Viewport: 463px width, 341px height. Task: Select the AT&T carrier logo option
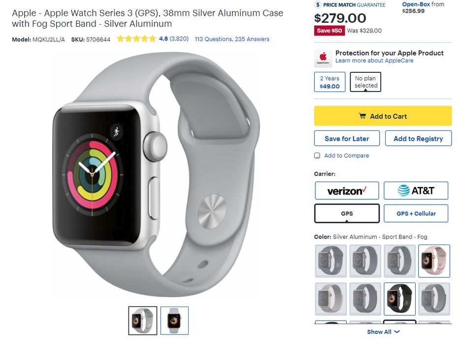pos(416,190)
